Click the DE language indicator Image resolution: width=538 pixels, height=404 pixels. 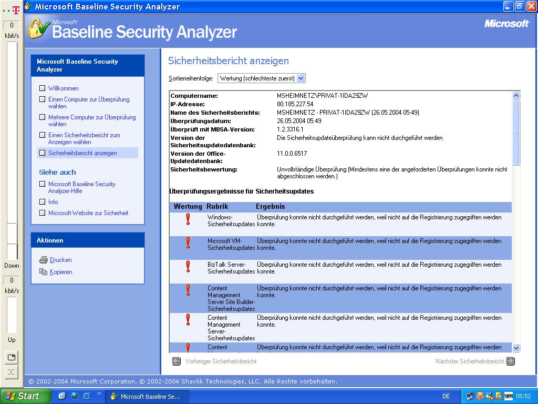coord(446,396)
